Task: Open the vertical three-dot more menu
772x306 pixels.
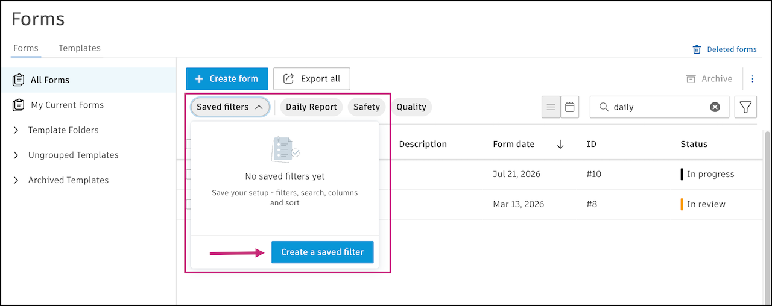Action: click(x=753, y=79)
